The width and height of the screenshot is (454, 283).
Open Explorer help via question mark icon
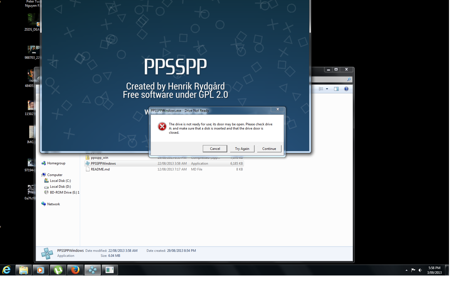click(x=346, y=89)
